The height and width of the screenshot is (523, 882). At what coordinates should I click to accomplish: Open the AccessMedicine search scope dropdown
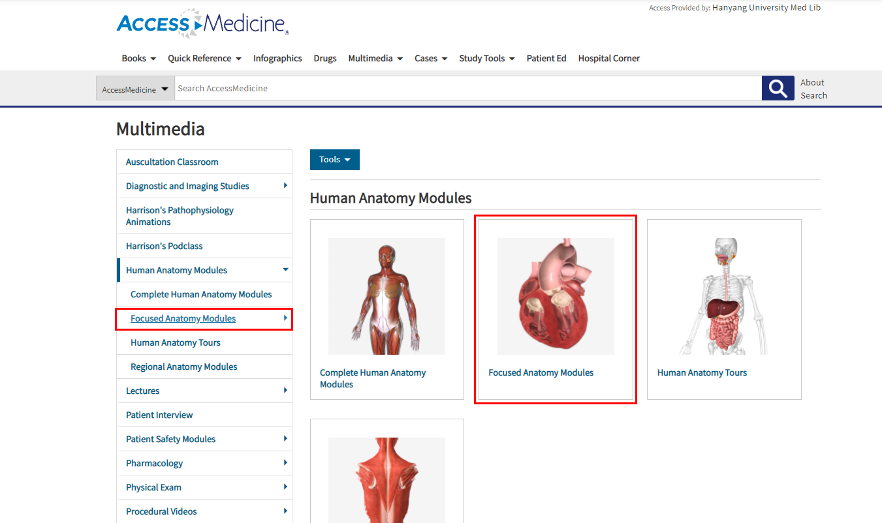135,89
